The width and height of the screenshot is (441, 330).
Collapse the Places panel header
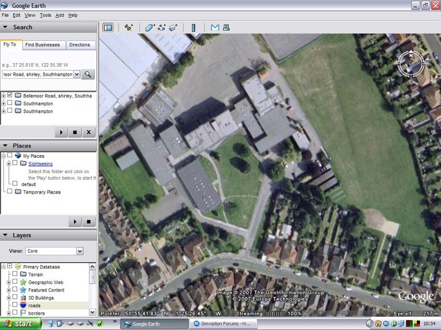tap(5, 146)
